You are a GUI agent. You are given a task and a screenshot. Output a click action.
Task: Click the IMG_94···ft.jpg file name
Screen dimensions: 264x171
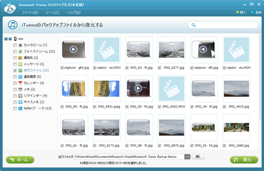coord(77,107)
